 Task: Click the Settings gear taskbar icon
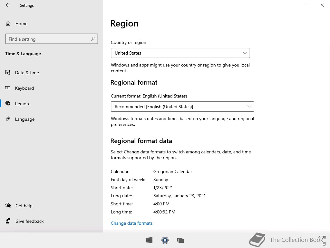(165, 240)
